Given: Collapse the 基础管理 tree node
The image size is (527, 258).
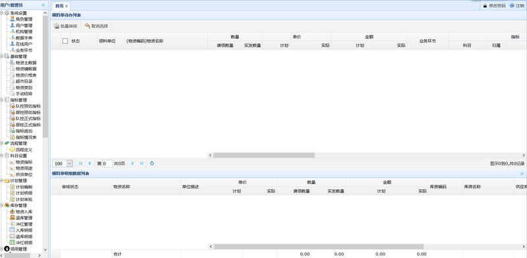Looking at the screenshot, I should pos(2,56).
